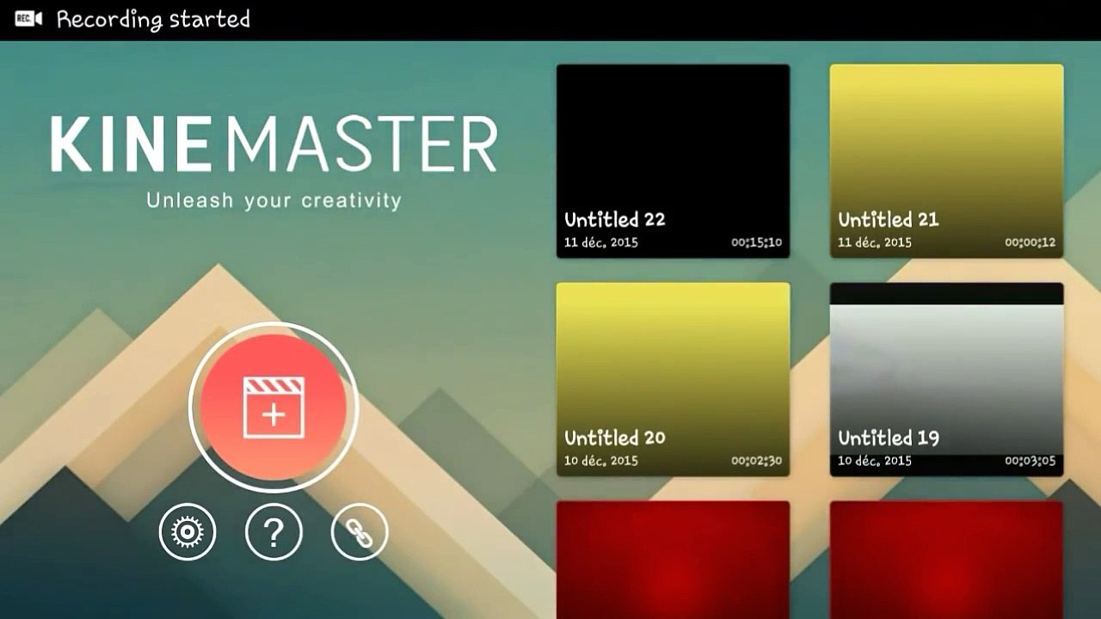
Task: Click the "Recording started" notification text
Action: click(x=153, y=19)
